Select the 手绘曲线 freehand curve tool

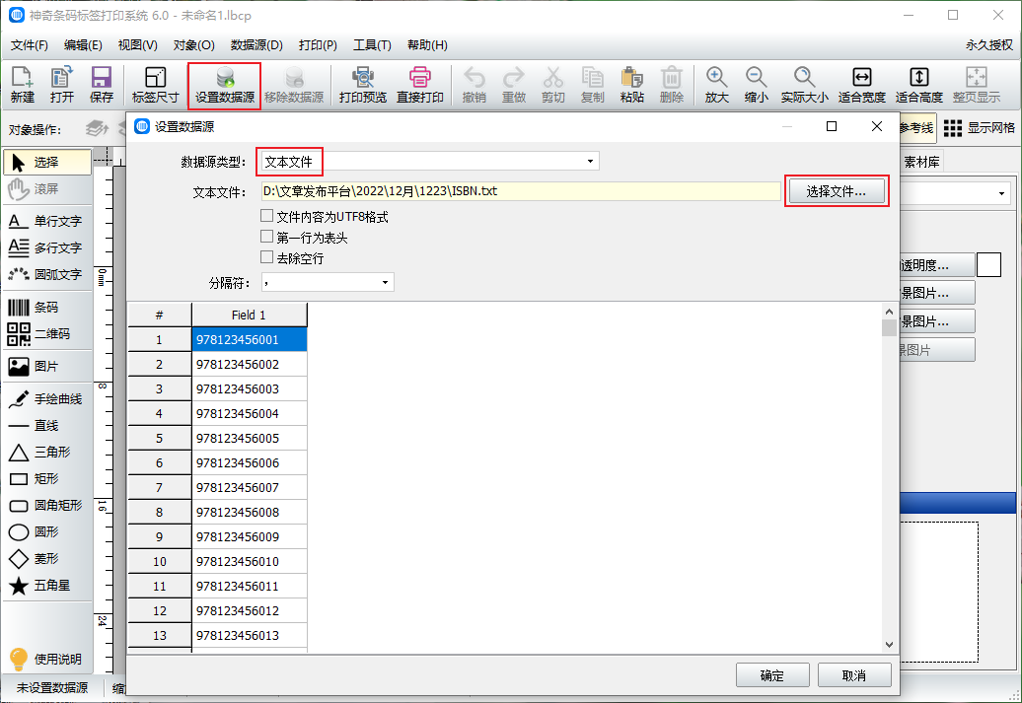pyautogui.click(x=47, y=398)
